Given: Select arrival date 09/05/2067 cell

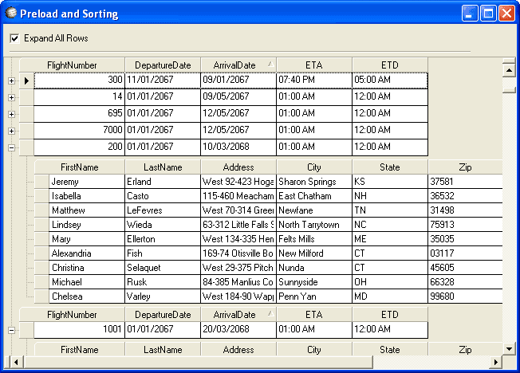Looking at the screenshot, I should click(x=238, y=97).
